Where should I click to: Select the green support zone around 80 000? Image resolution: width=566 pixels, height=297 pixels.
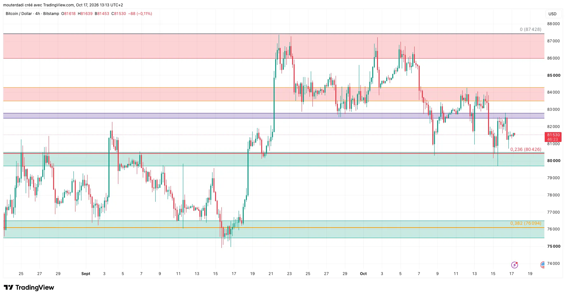click(x=274, y=159)
